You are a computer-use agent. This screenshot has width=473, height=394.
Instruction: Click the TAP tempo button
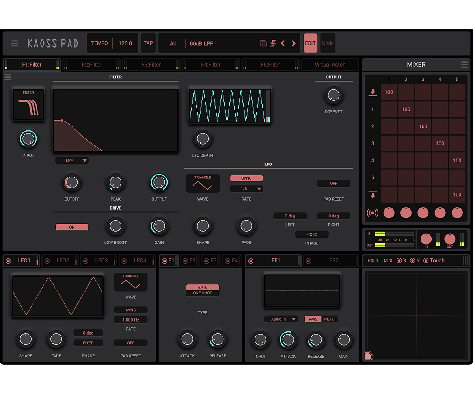148,43
